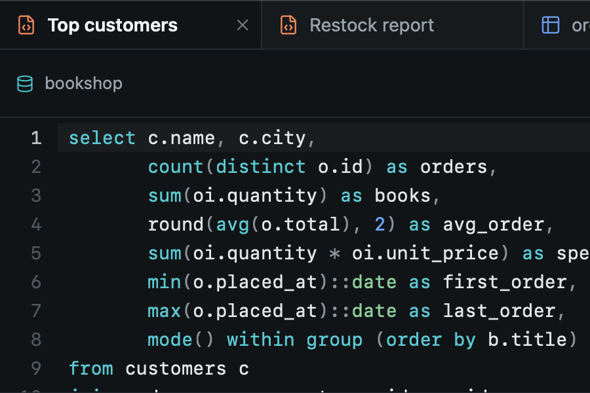
Task: Click the 'count' function on line 2
Action: (176, 166)
